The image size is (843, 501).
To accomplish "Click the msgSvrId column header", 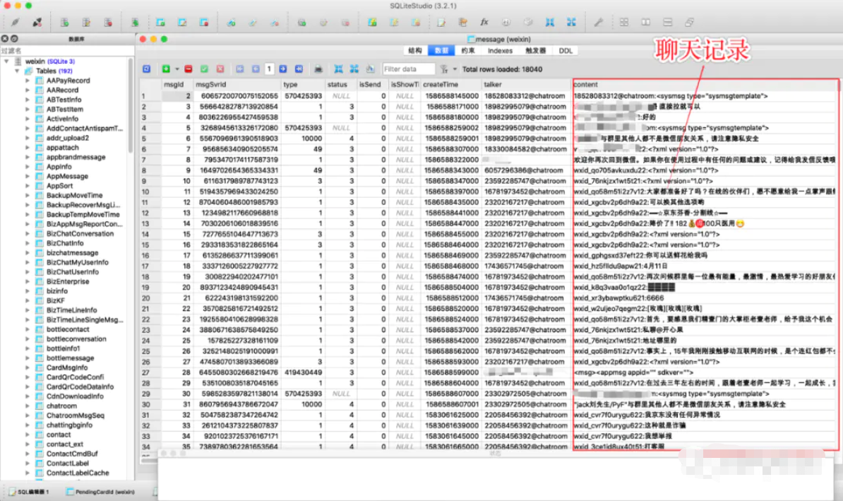I will click(x=237, y=85).
